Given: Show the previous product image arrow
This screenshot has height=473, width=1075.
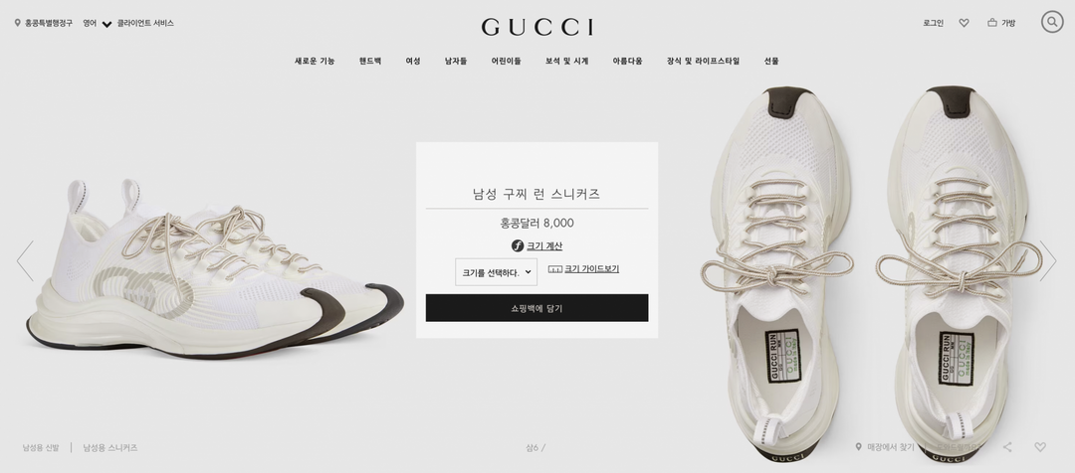Looking at the screenshot, I should click(25, 260).
